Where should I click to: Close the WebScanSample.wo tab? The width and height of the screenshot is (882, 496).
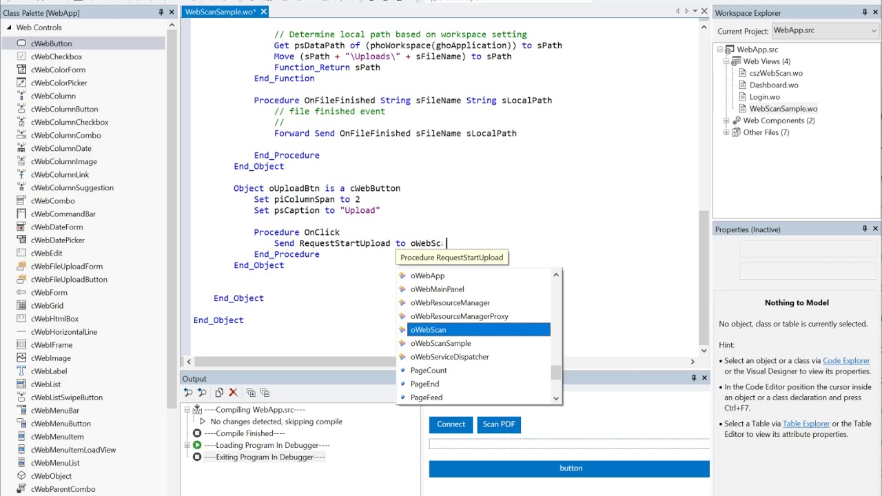click(263, 12)
